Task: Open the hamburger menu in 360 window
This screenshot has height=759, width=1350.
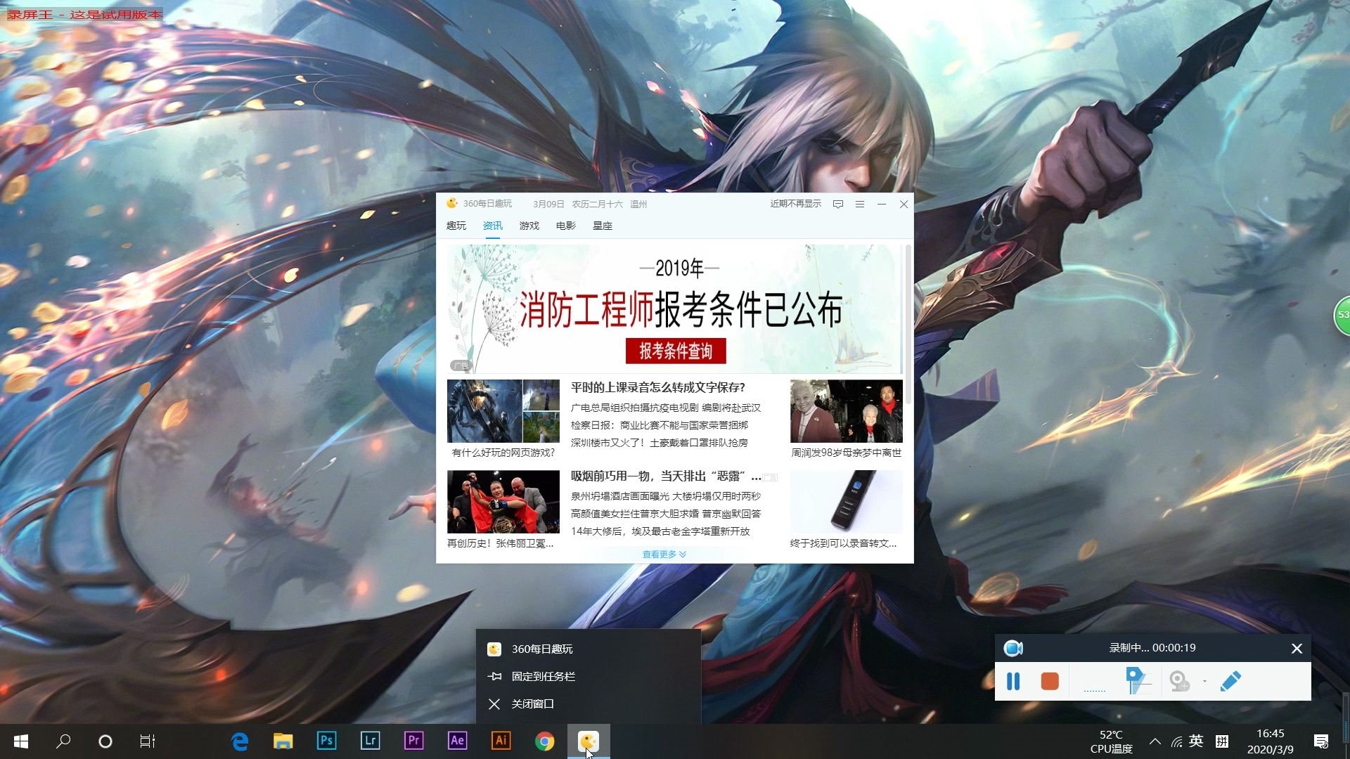Action: pyautogui.click(x=859, y=204)
